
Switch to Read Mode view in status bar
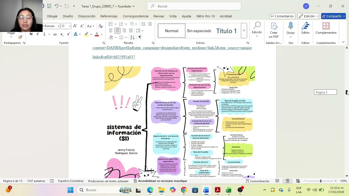[x=277, y=181]
